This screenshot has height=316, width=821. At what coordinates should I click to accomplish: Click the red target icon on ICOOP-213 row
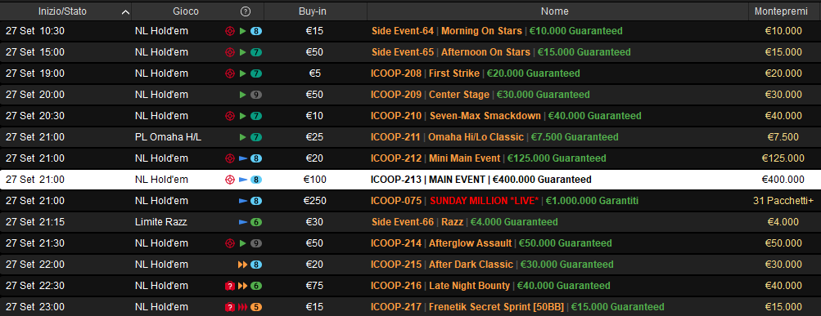[x=229, y=180]
